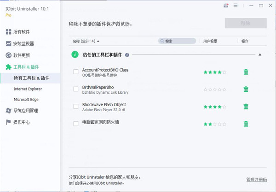
Task: Open 操作中心 section
Action: 22,122
